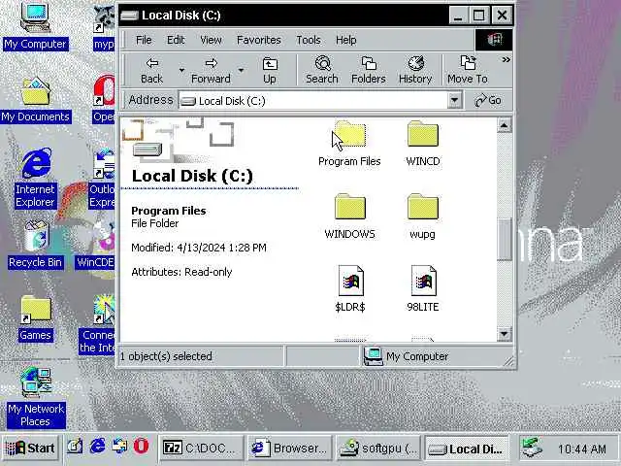Open the Tools menu
Viewport: 621px width, 466px height.
(x=309, y=40)
